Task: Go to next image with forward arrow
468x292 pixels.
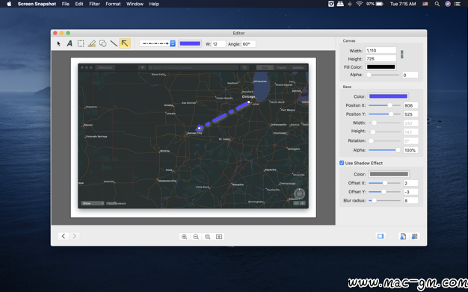Action: 75,236
